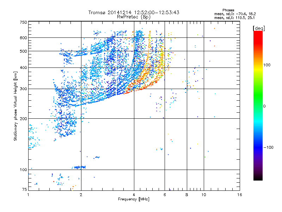Click the x-axis tick label "4"
The image size is (282, 212).
[134, 195]
